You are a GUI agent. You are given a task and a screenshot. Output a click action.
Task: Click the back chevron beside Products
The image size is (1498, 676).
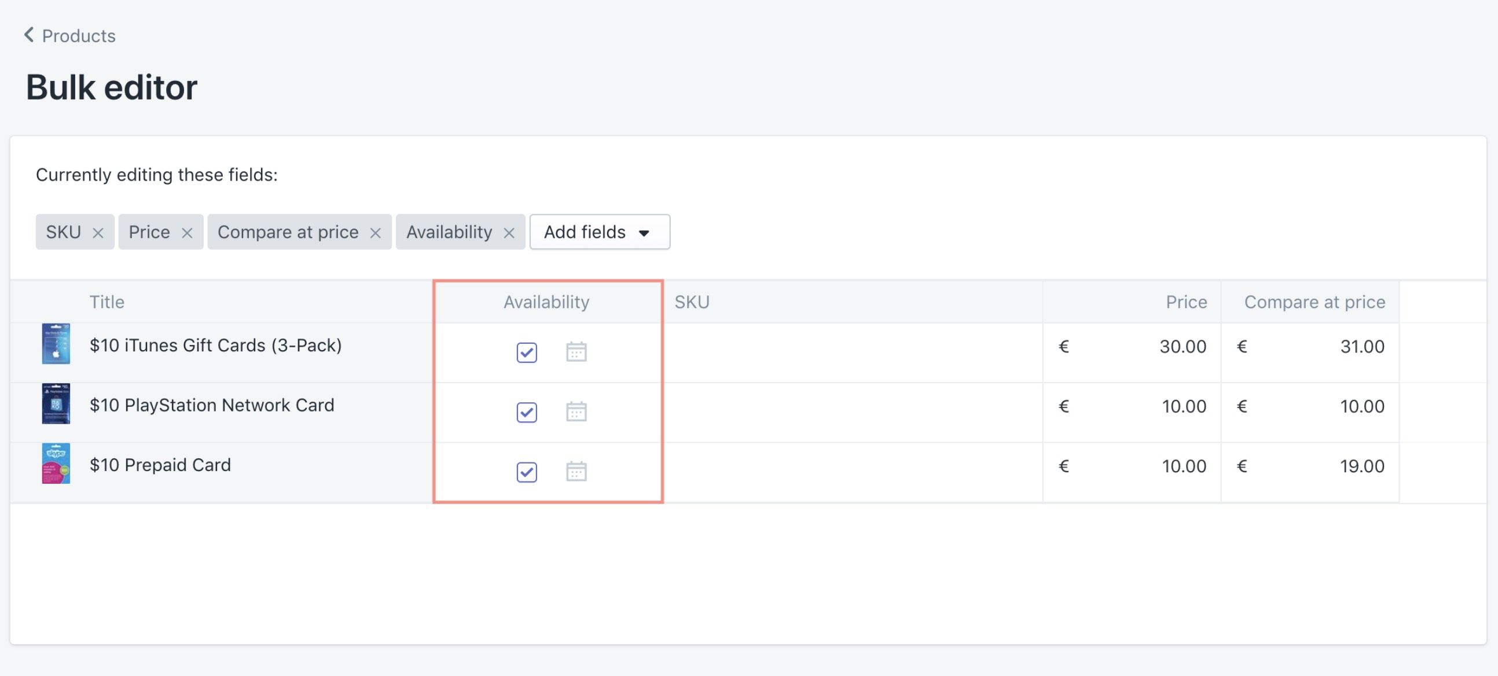[28, 35]
